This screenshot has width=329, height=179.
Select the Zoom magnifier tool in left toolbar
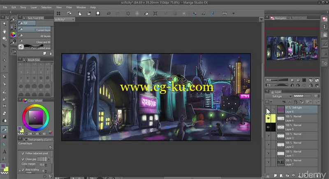[4, 24]
